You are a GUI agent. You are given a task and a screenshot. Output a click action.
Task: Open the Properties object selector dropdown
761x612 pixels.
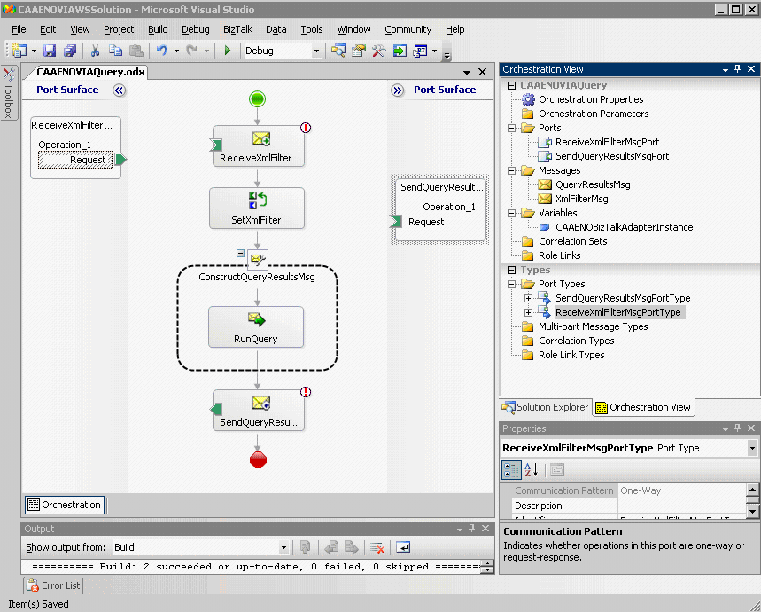point(752,448)
